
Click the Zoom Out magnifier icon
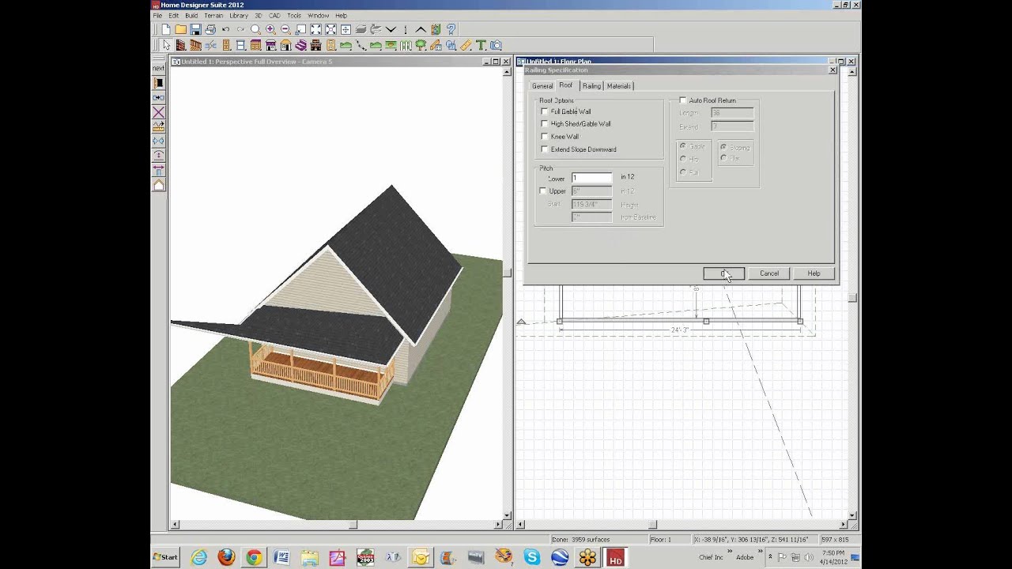click(x=285, y=29)
